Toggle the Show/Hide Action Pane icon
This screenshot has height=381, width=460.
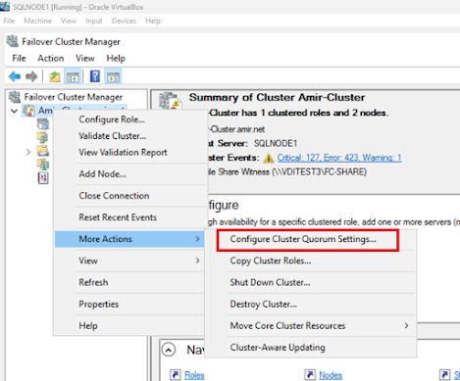113,76
